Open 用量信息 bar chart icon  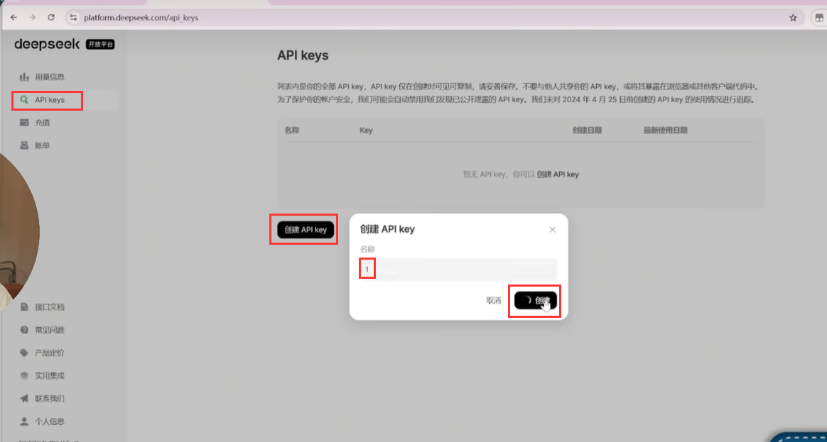click(23, 77)
